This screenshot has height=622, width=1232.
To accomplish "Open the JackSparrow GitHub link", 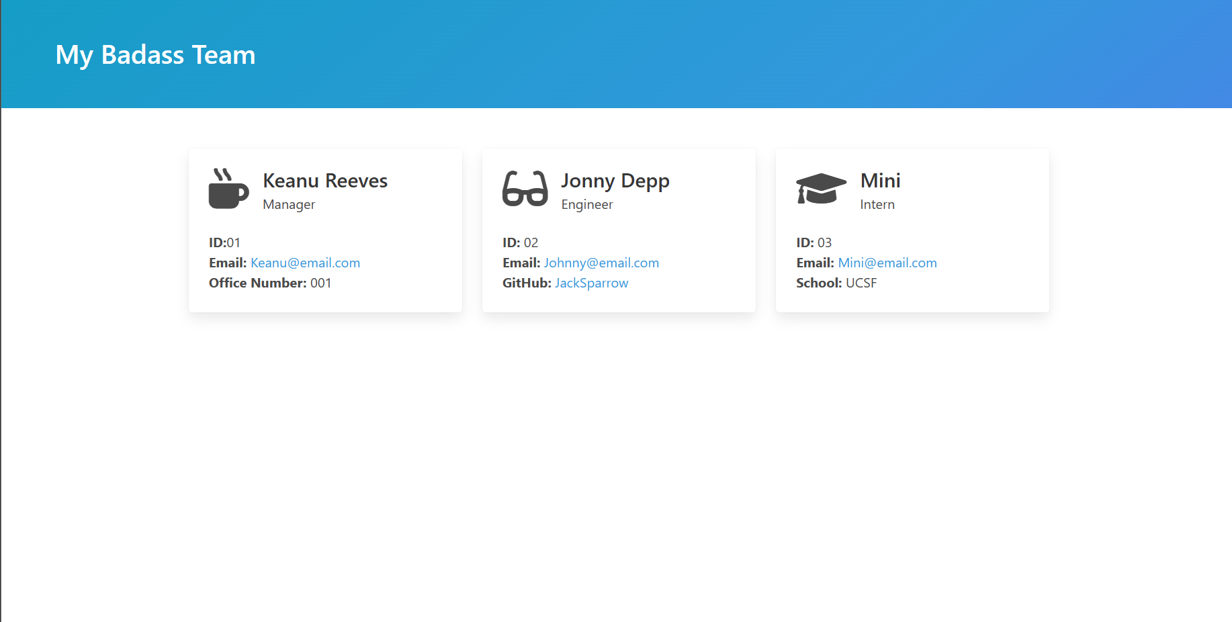I will pyautogui.click(x=591, y=283).
